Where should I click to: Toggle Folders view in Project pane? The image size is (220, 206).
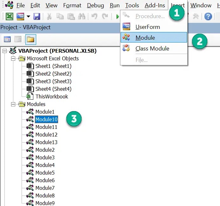coord(31,39)
